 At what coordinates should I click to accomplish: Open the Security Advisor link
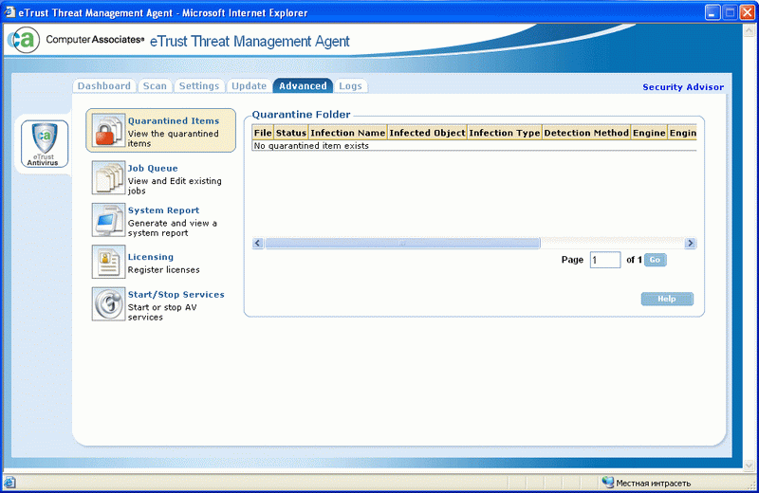click(x=683, y=87)
